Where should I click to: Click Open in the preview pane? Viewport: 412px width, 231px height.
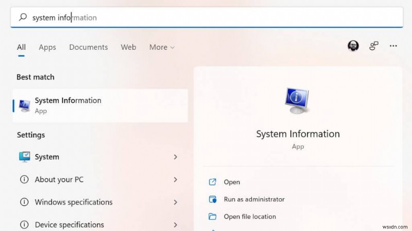pos(232,182)
